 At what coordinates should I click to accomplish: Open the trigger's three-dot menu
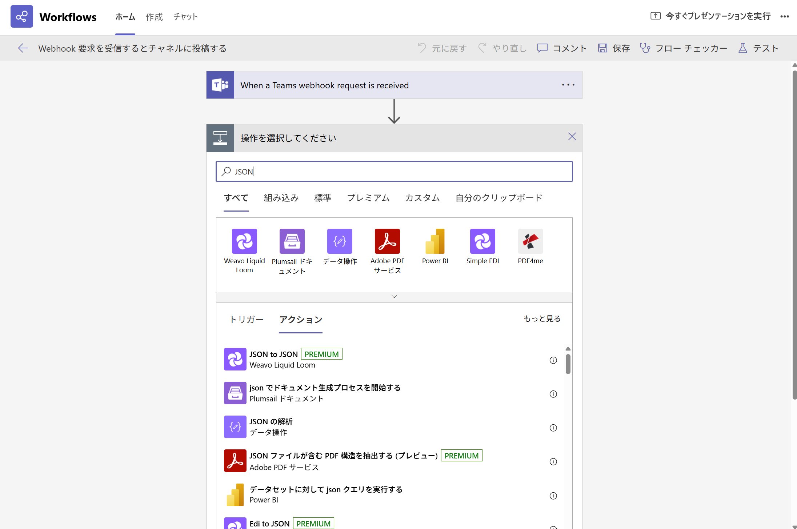568,85
